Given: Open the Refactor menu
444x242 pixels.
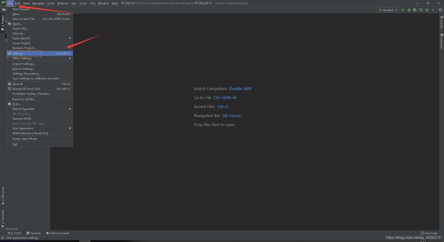Looking at the screenshot, I should pyautogui.click(x=63, y=3).
